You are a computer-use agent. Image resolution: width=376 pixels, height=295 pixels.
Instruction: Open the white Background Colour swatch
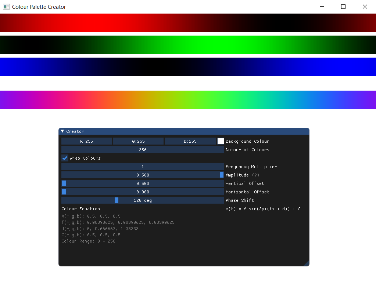coord(221,141)
